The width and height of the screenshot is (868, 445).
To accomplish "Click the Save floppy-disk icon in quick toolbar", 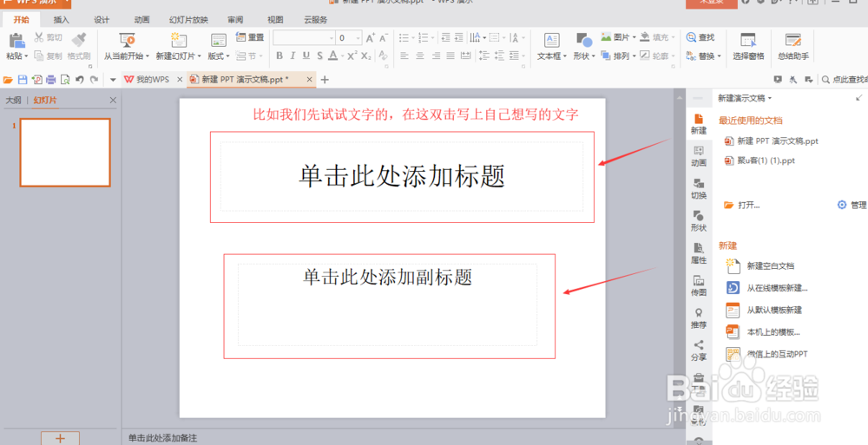I will [x=23, y=80].
